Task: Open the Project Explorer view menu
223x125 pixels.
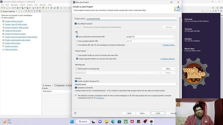Action: coord(34,11)
